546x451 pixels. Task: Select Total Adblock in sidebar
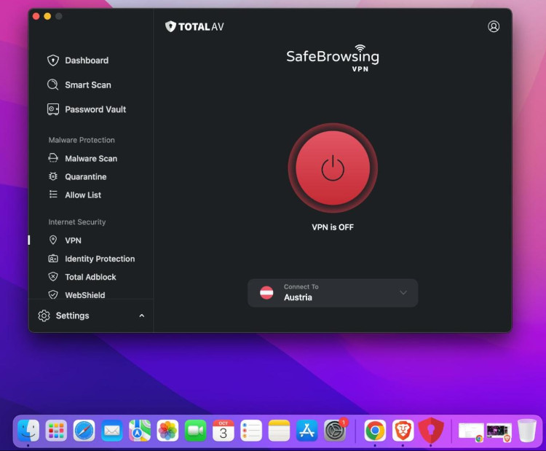click(90, 277)
